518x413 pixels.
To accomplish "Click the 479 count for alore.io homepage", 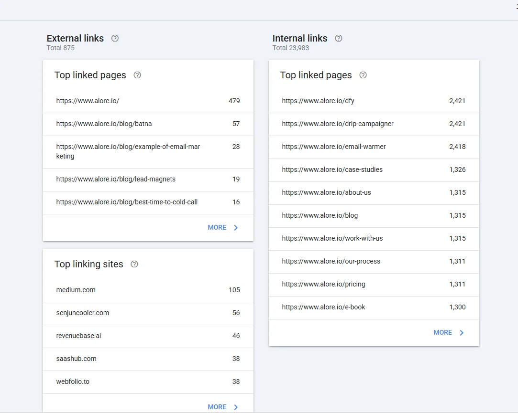I will click(x=234, y=101).
